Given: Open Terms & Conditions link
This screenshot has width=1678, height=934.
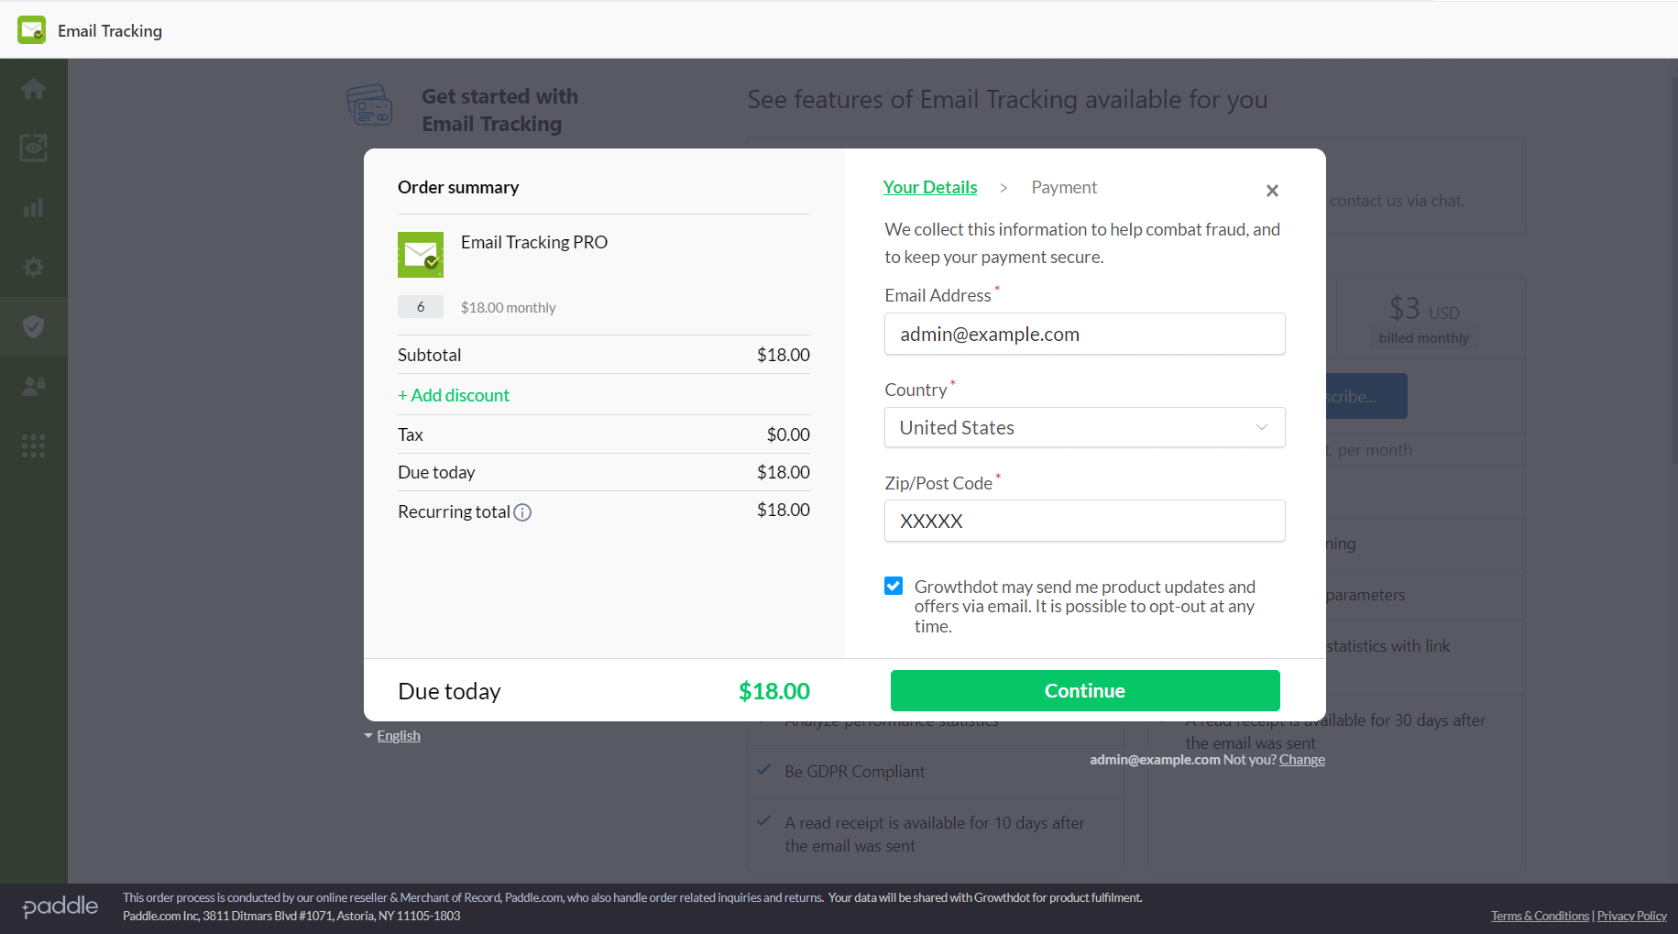Looking at the screenshot, I should coord(1540,916).
